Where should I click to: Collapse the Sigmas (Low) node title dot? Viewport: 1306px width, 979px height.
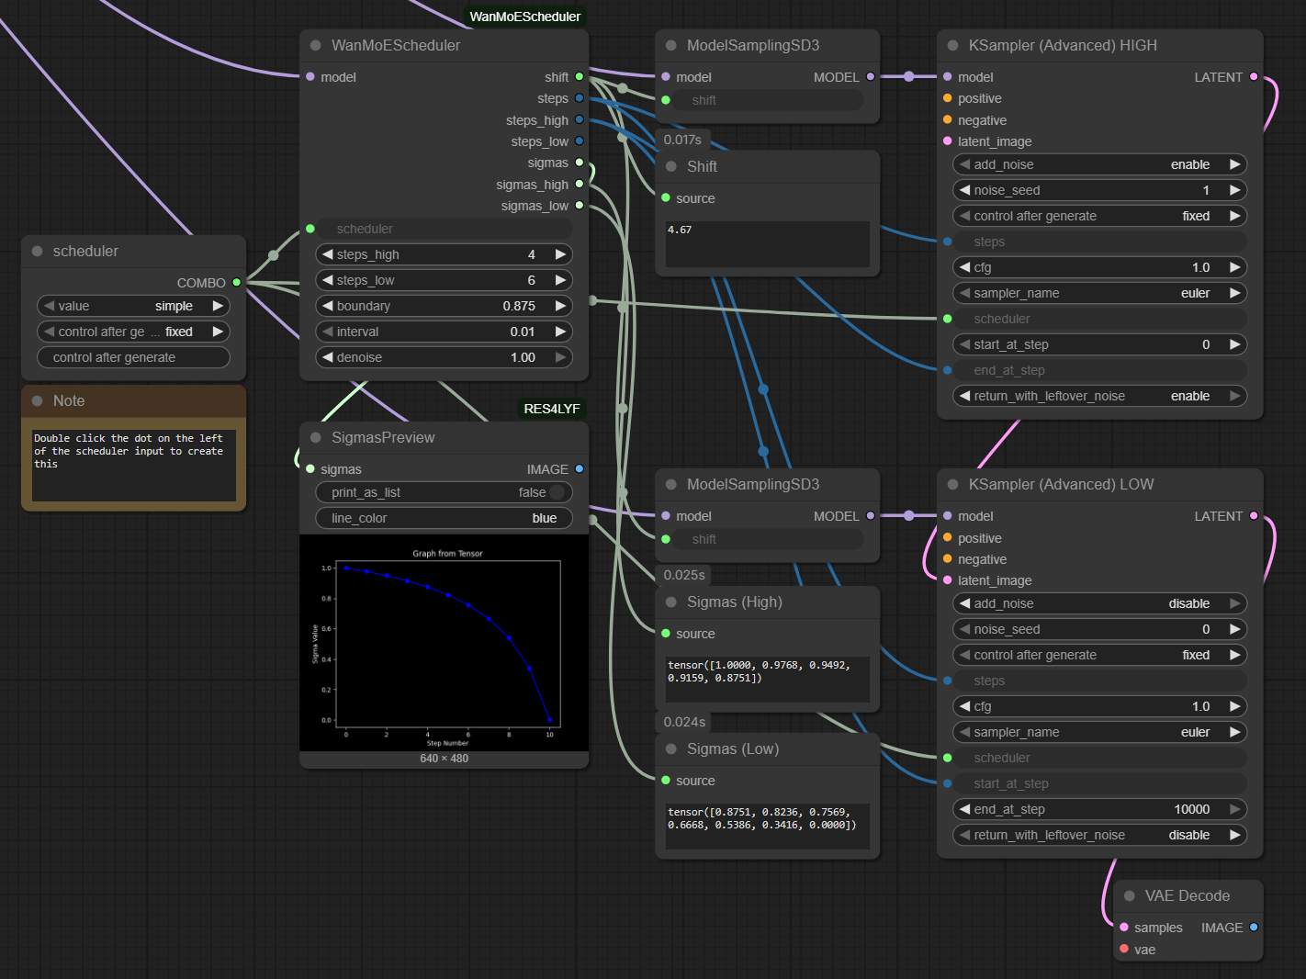coord(671,748)
